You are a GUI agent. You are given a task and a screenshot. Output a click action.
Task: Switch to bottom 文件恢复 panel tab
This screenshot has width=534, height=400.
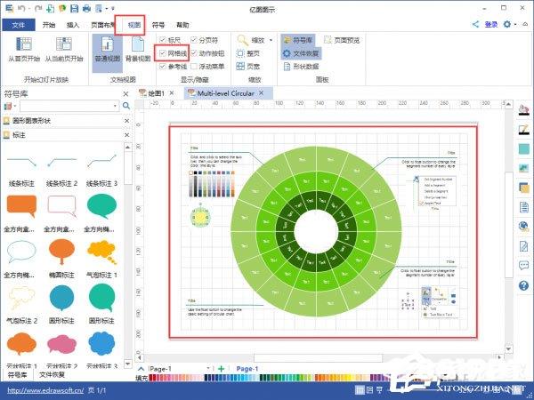(x=53, y=374)
